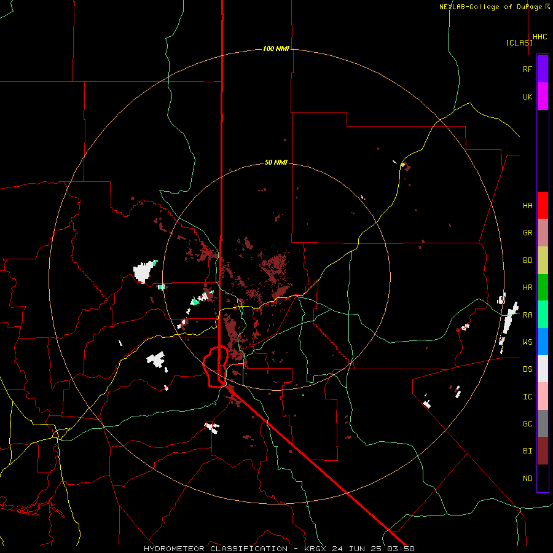
Task: Click the RA light green legend swatch
Action: 543,315
